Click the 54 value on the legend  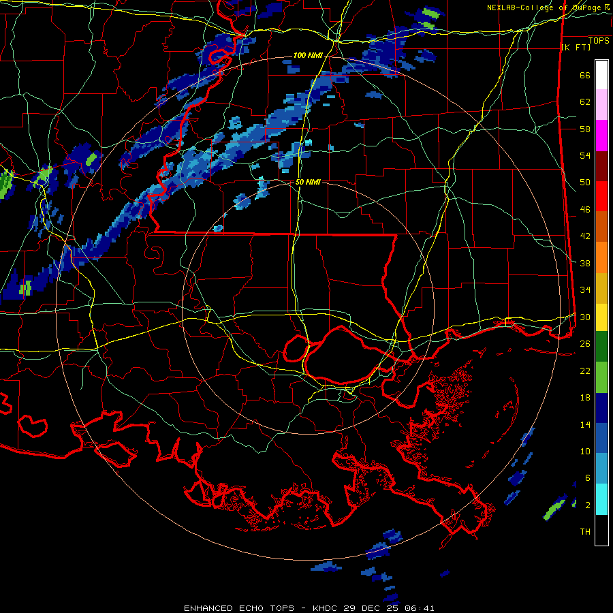click(x=585, y=155)
